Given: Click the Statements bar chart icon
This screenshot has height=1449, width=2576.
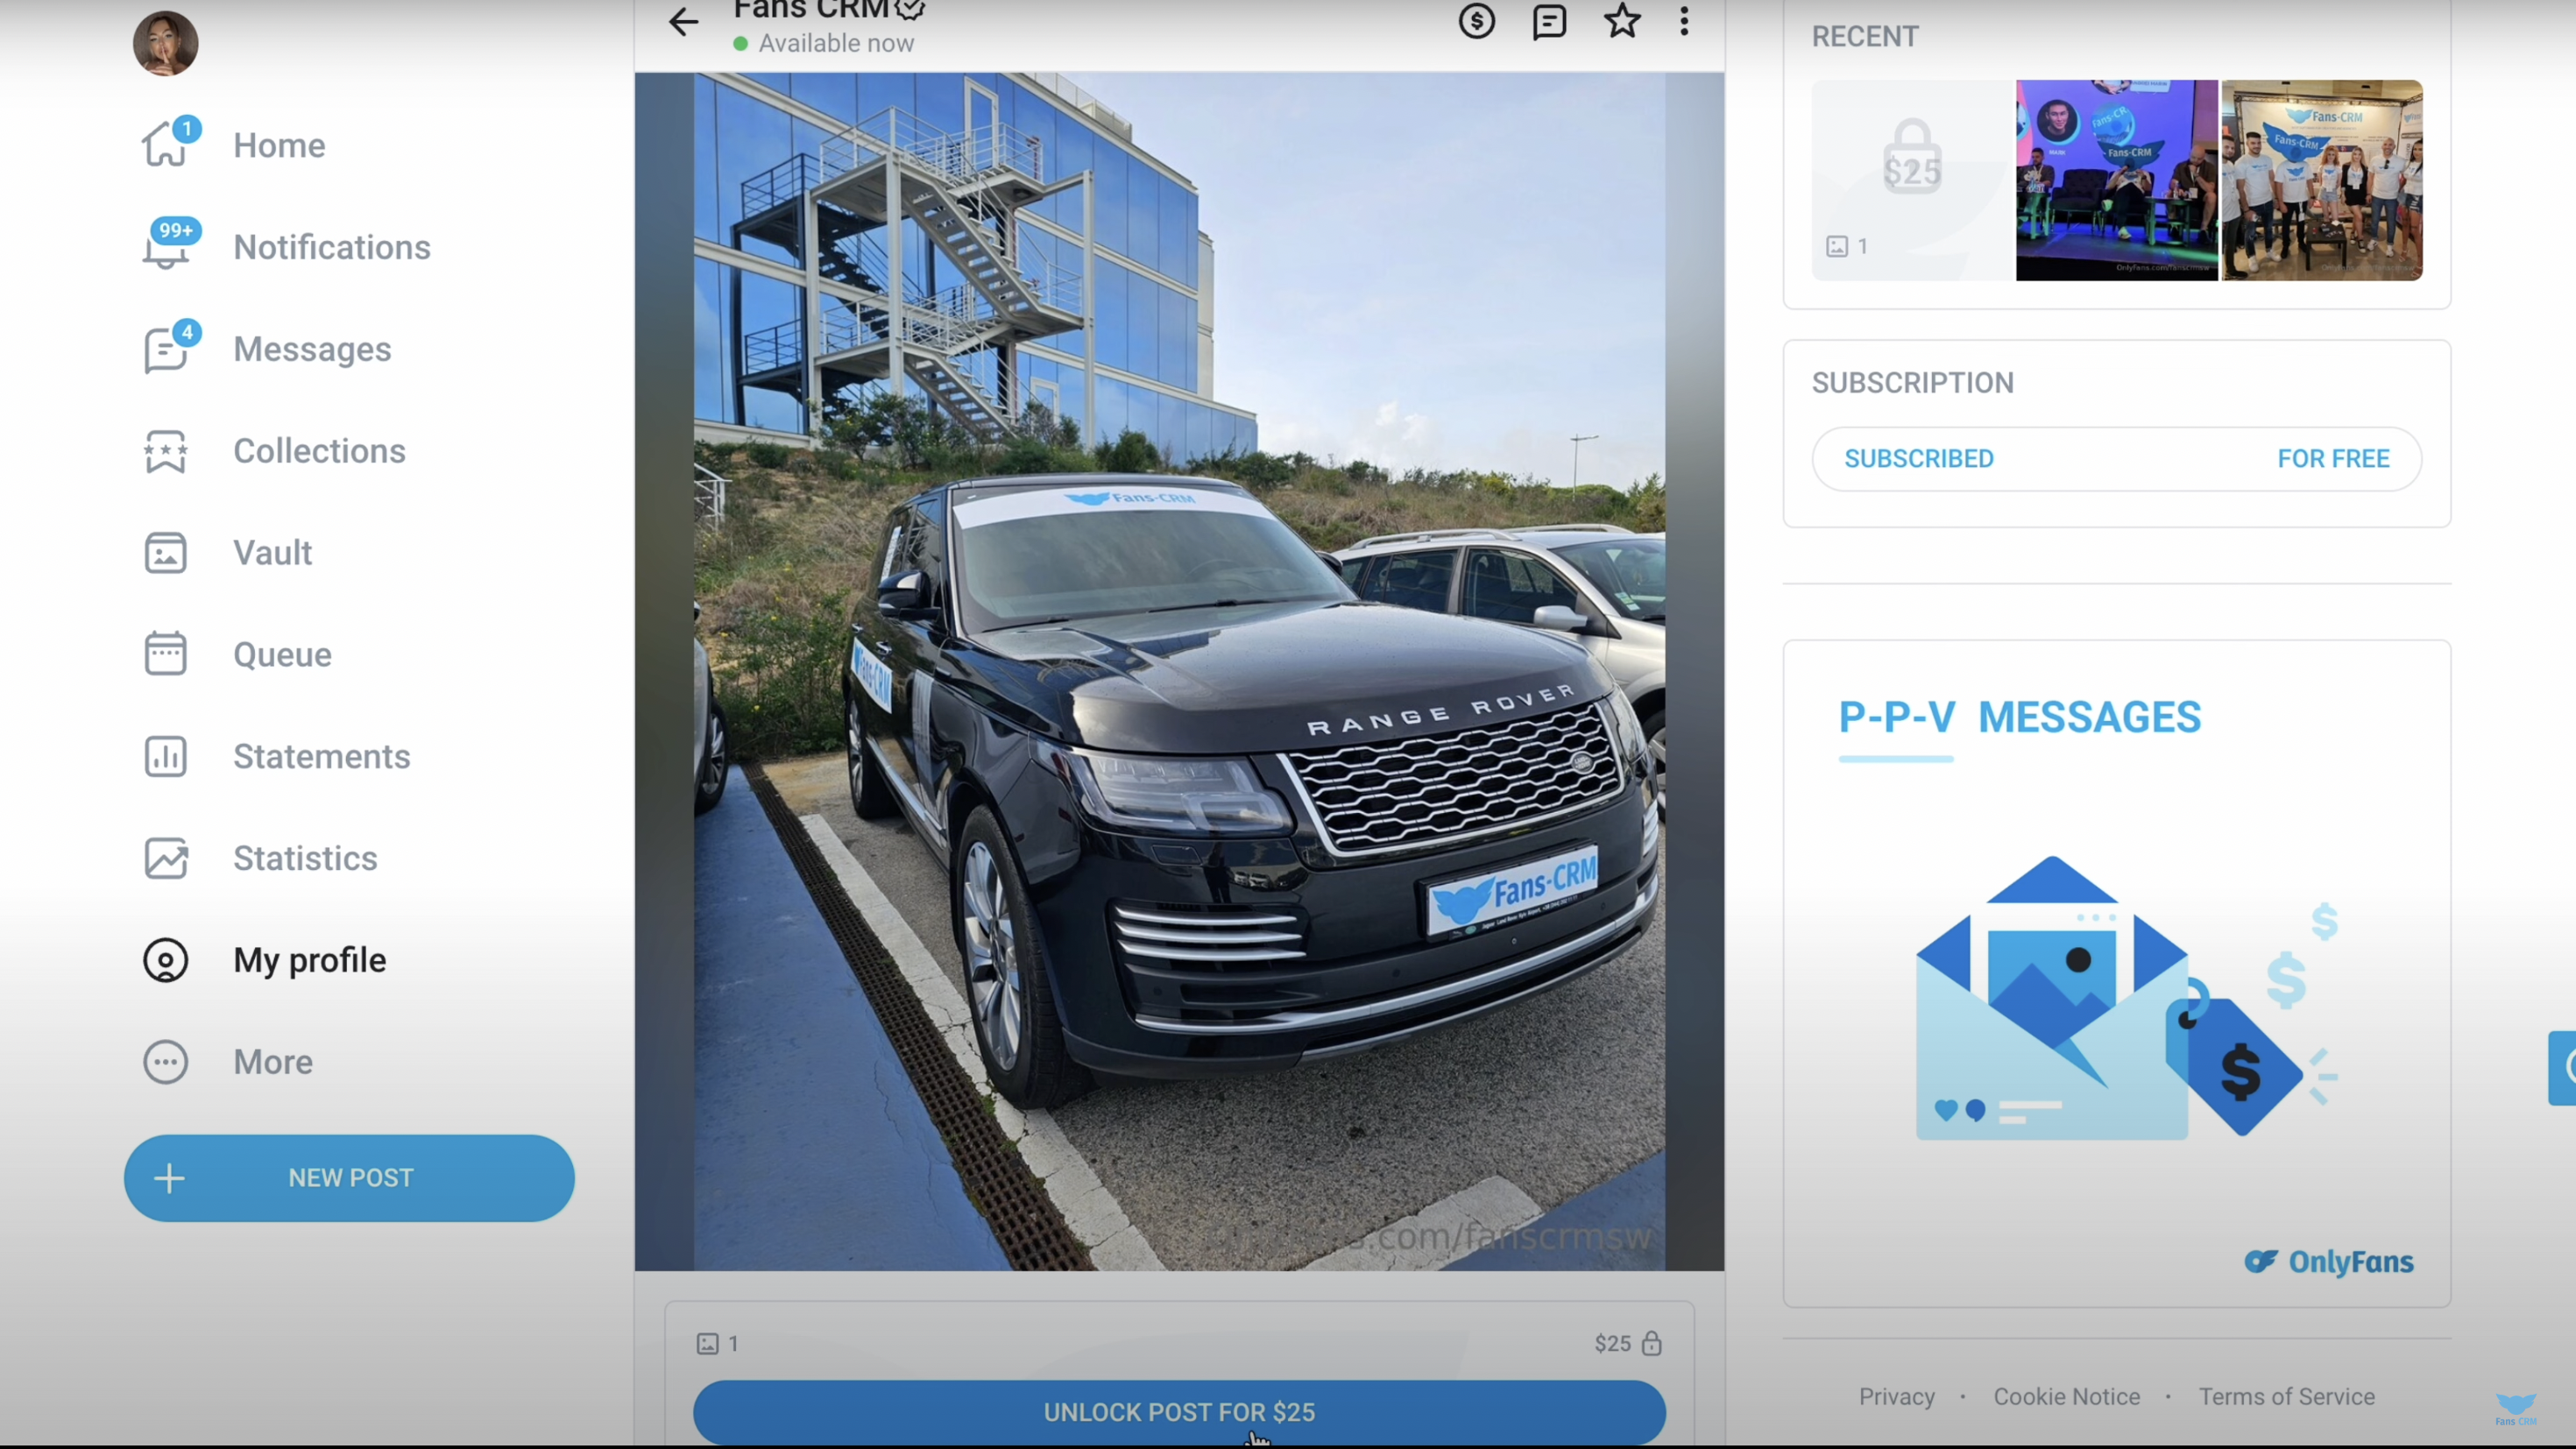Looking at the screenshot, I should pyautogui.click(x=165, y=757).
